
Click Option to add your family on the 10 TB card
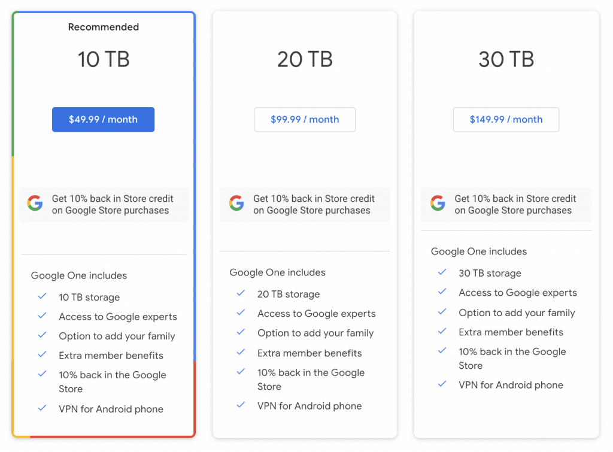pyautogui.click(x=117, y=336)
